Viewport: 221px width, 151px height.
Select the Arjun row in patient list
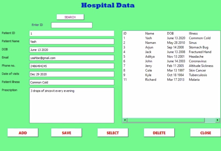pos(171,47)
